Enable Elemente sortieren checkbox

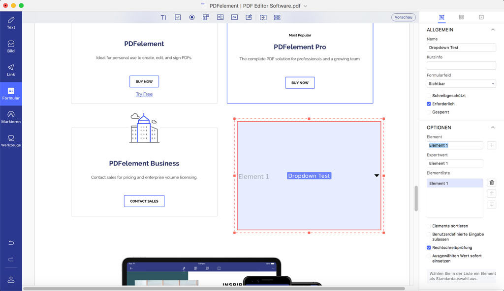[x=429, y=226]
